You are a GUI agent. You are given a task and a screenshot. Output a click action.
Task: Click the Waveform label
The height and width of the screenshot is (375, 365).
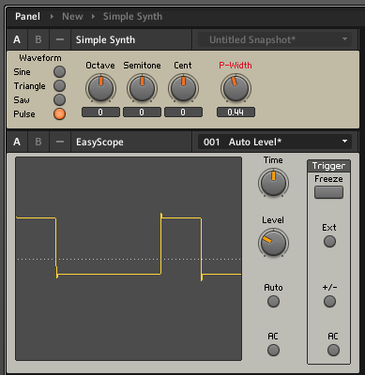40,58
